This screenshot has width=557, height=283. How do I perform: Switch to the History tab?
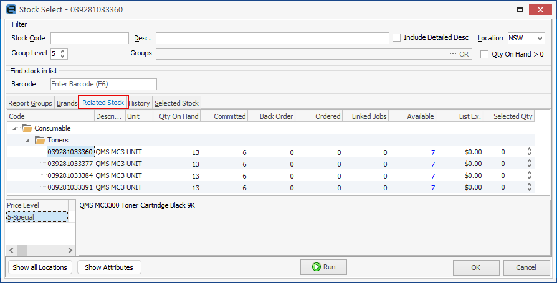click(140, 103)
